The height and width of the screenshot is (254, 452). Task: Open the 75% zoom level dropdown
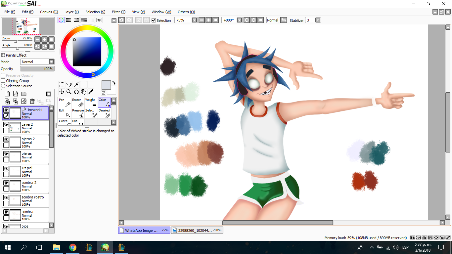click(x=194, y=20)
